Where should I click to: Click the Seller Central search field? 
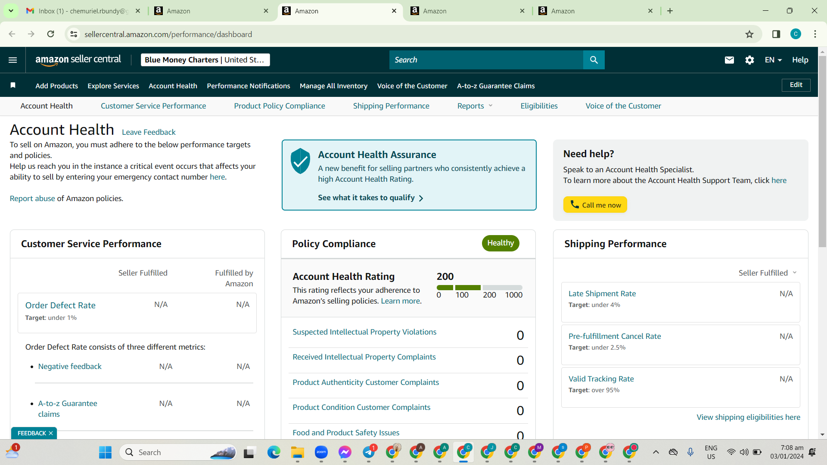click(486, 60)
